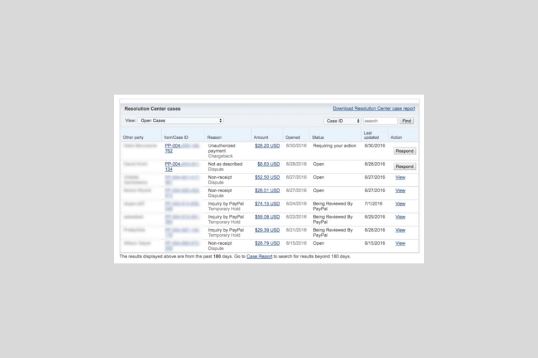Respond to the unauthorized payment chargeback

click(x=405, y=151)
